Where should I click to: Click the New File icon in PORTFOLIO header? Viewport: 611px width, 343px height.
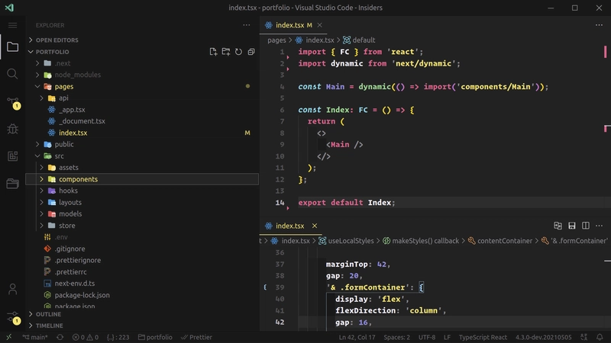213,52
